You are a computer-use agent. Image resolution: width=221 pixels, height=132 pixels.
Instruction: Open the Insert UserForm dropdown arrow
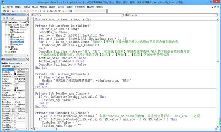(10, 11)
